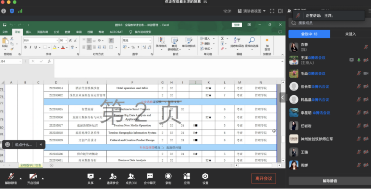Switch to the 未进入 tab
This screenshot has height=189, width=371.
click(x=351, y=34)
